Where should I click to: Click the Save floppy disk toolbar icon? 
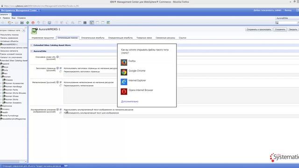click(22, 23)
